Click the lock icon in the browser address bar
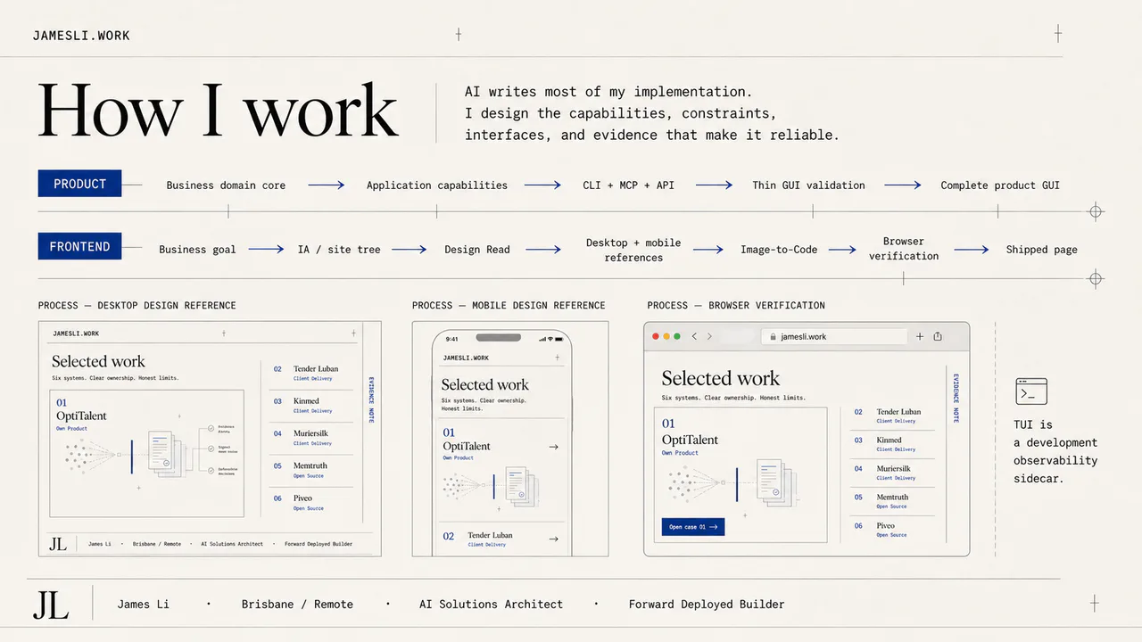This screenshot has width=1142, height=642. point(773,337)
